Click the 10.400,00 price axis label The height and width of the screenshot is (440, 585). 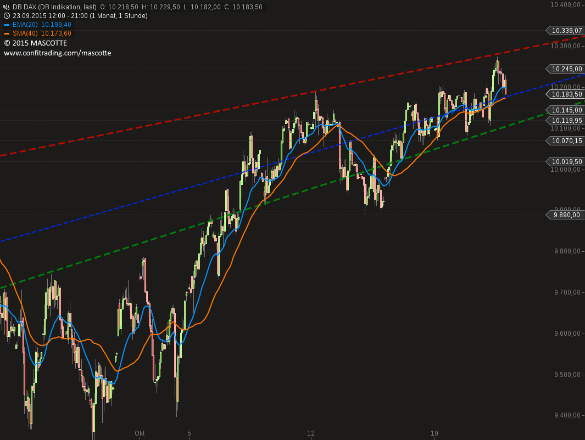[565, 5]
